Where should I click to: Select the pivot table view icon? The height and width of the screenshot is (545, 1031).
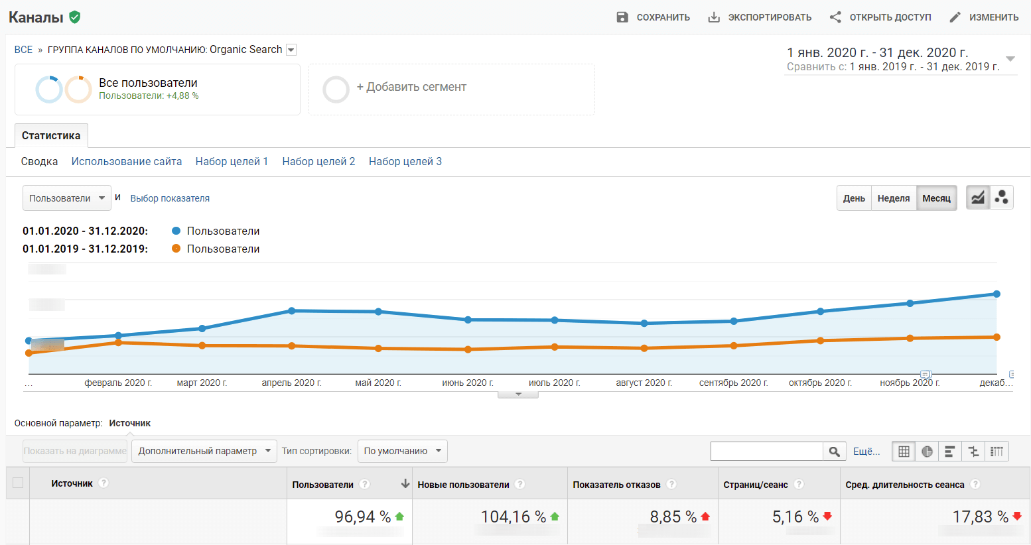(x=997, y=452)
